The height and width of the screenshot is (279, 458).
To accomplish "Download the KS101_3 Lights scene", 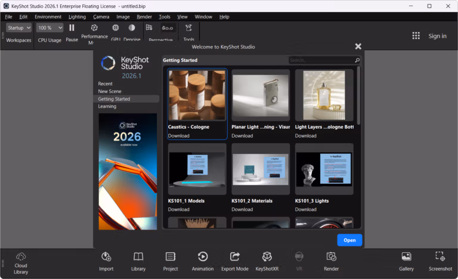I will pyautogui.click(x=305, y=209).
